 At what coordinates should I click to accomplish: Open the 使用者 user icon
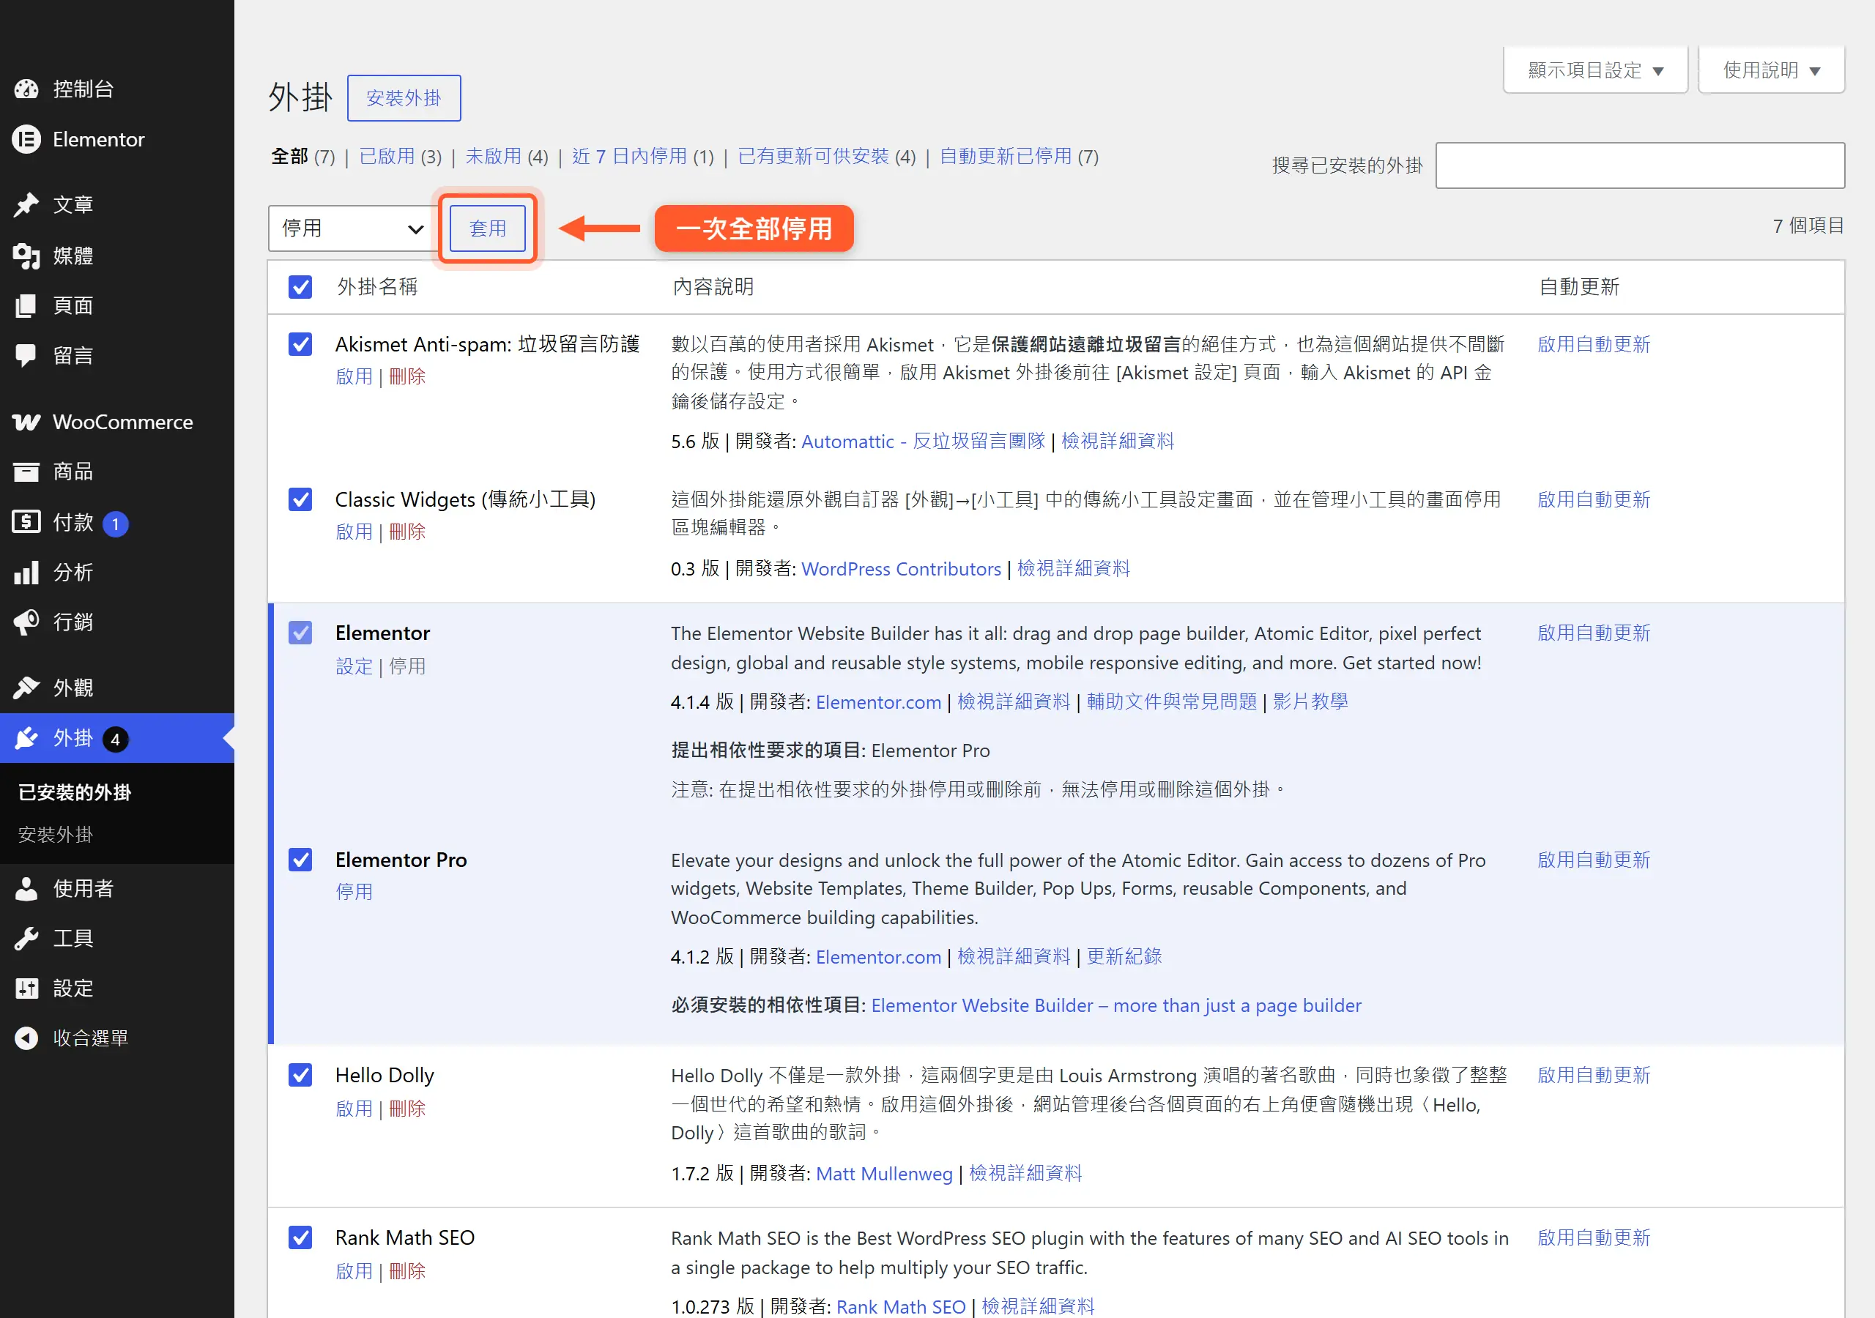point(26,887)
